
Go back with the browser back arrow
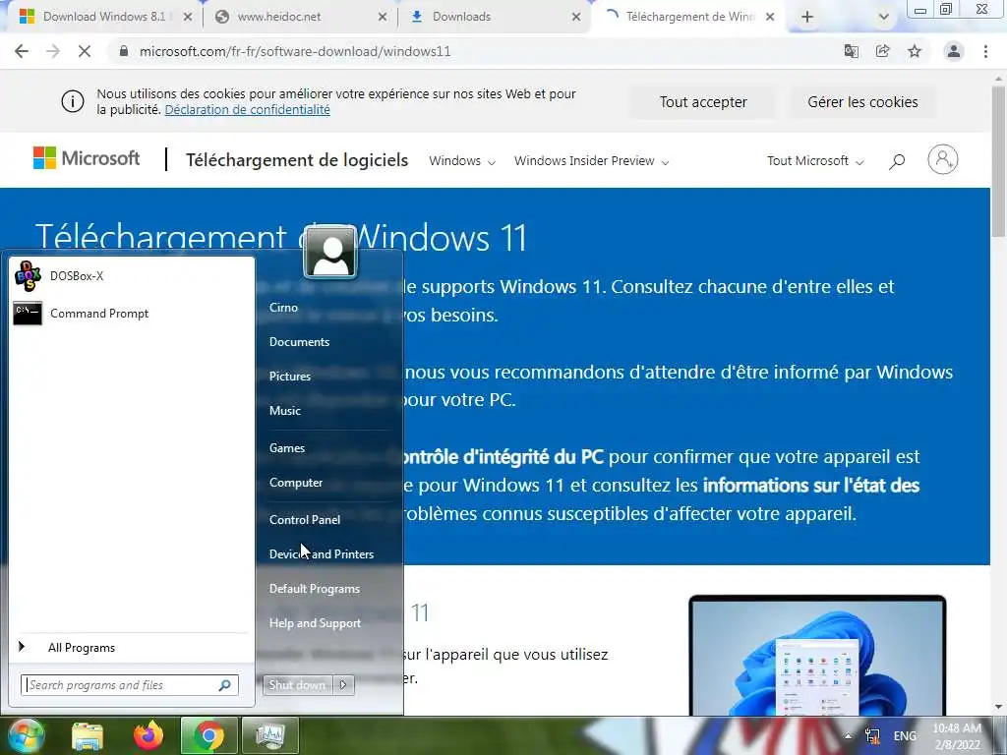click(x=22, y=51)
